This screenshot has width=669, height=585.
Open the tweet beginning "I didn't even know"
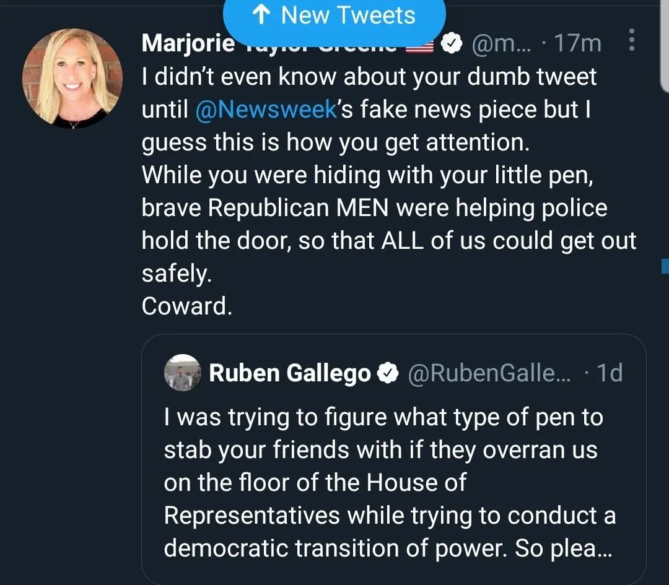tap(372, 176)
